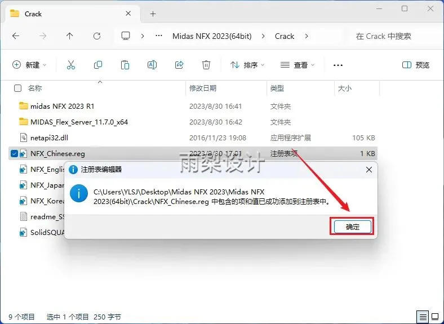Rename the selected file
444x324 pixels.
click(x=152, y=65)
